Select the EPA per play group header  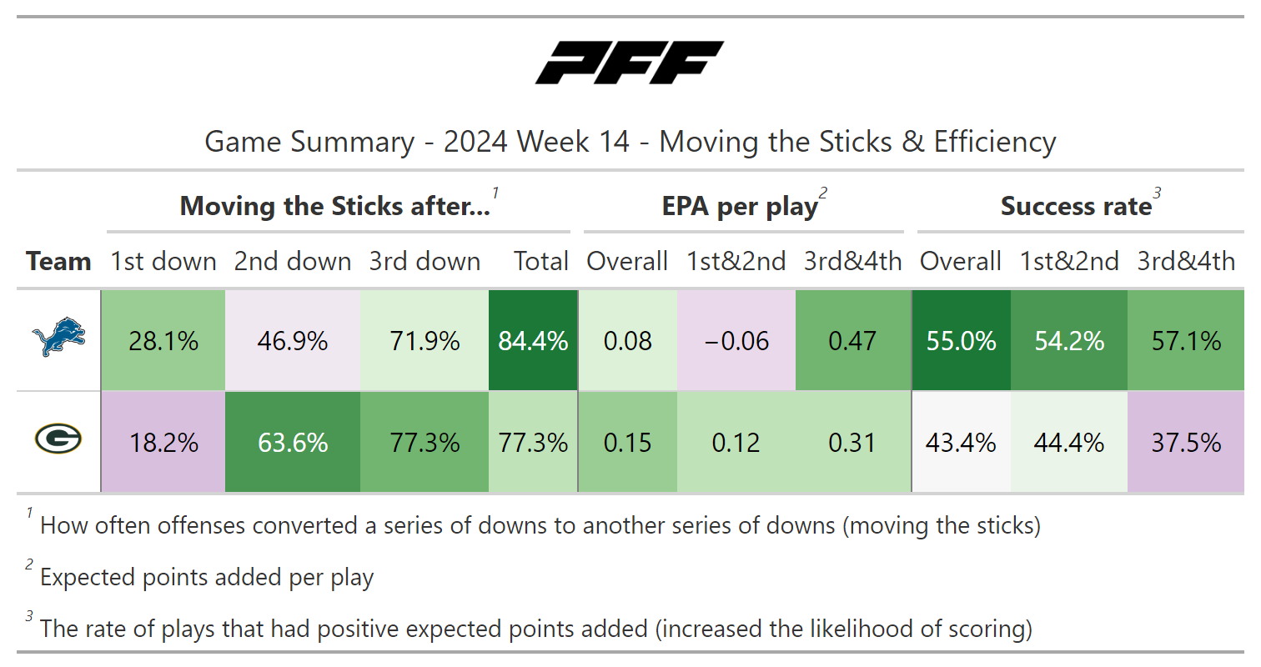coord(740,206)
